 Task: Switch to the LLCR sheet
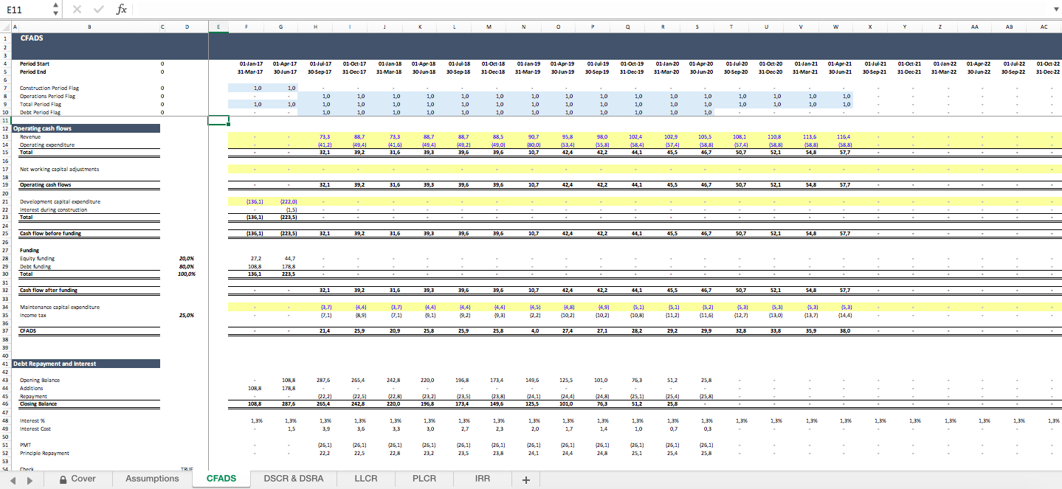pos(365,479)
